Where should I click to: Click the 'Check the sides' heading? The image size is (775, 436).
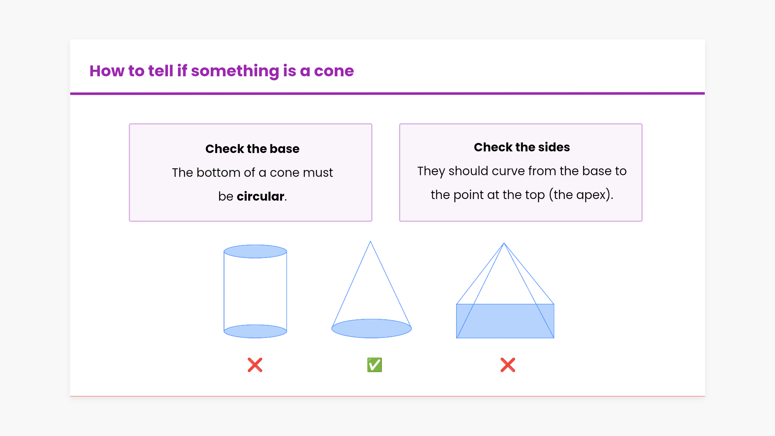[522, 147]
